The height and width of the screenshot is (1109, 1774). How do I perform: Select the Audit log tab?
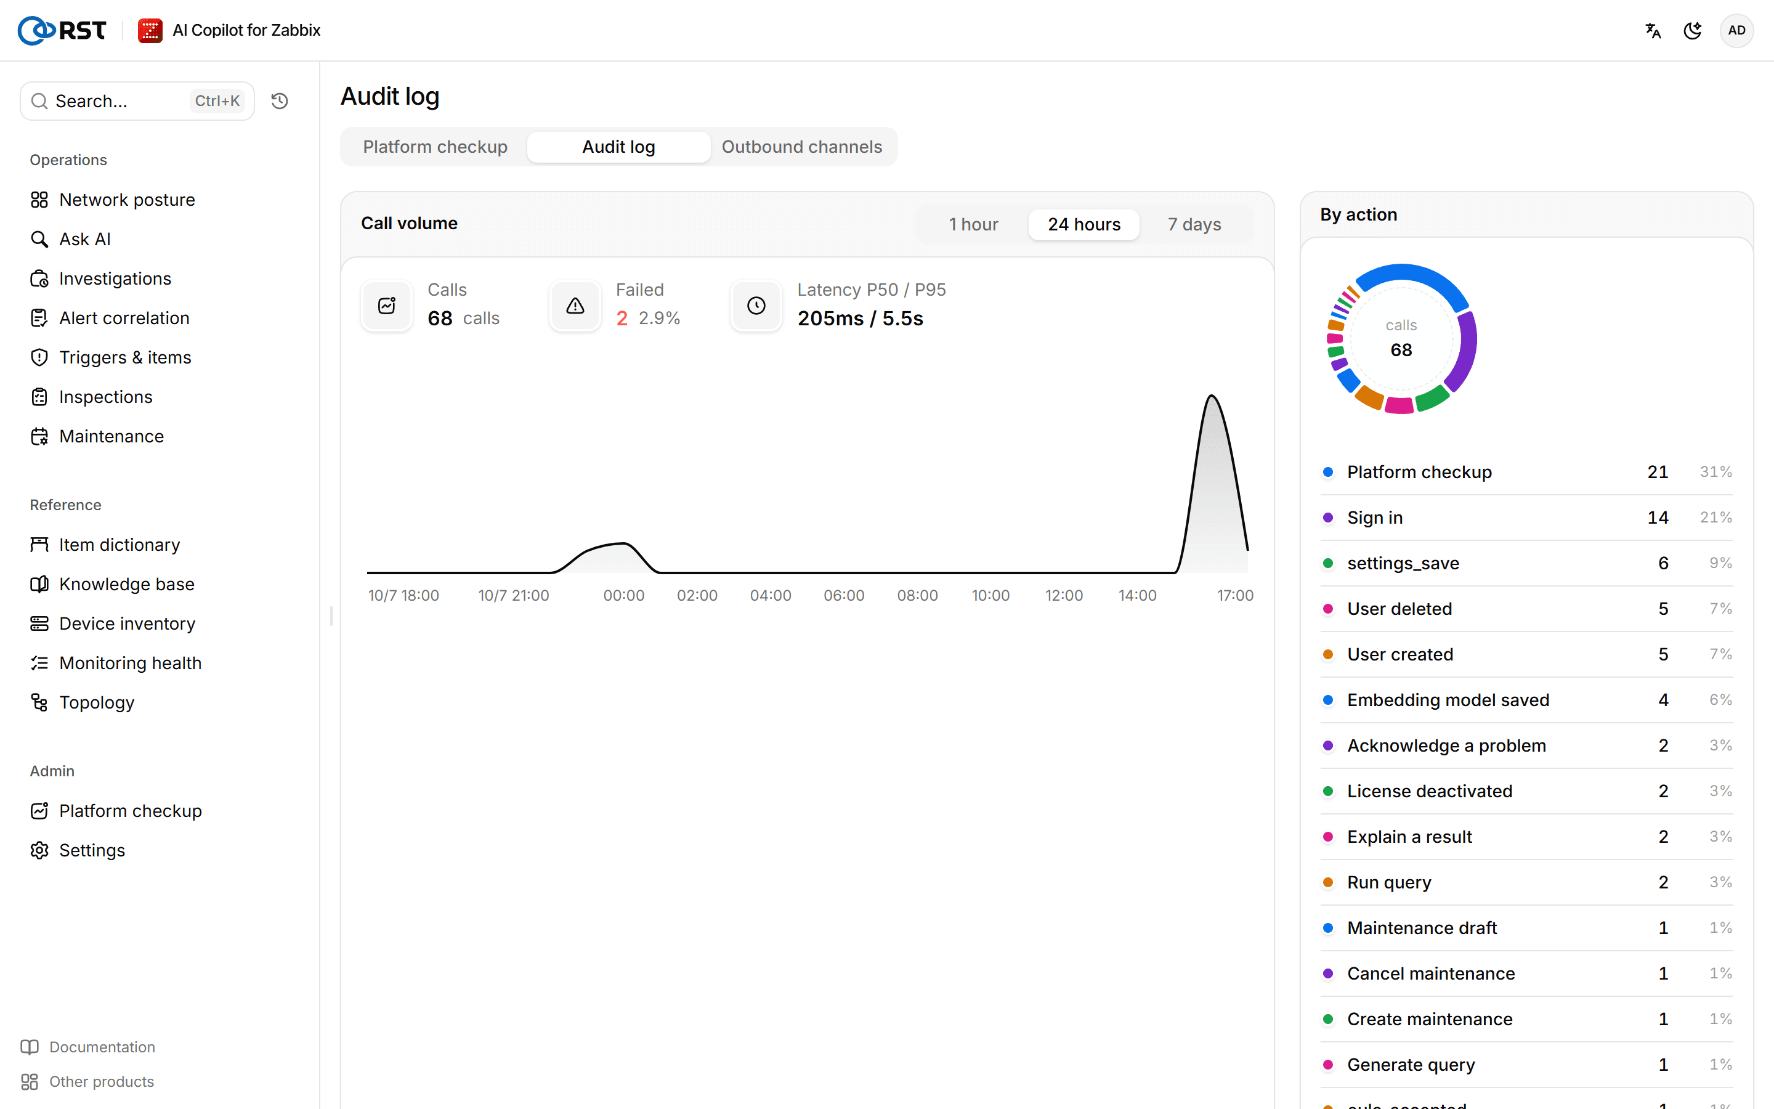618,147
